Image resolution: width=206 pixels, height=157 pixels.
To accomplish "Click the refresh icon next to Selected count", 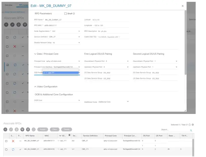I will [190, 125].
